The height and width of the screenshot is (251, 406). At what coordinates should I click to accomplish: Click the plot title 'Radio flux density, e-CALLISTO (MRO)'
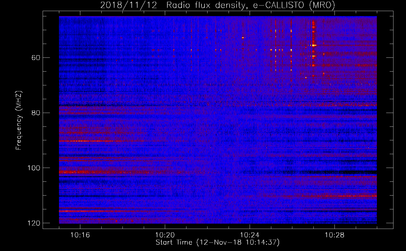pos(251,5)
